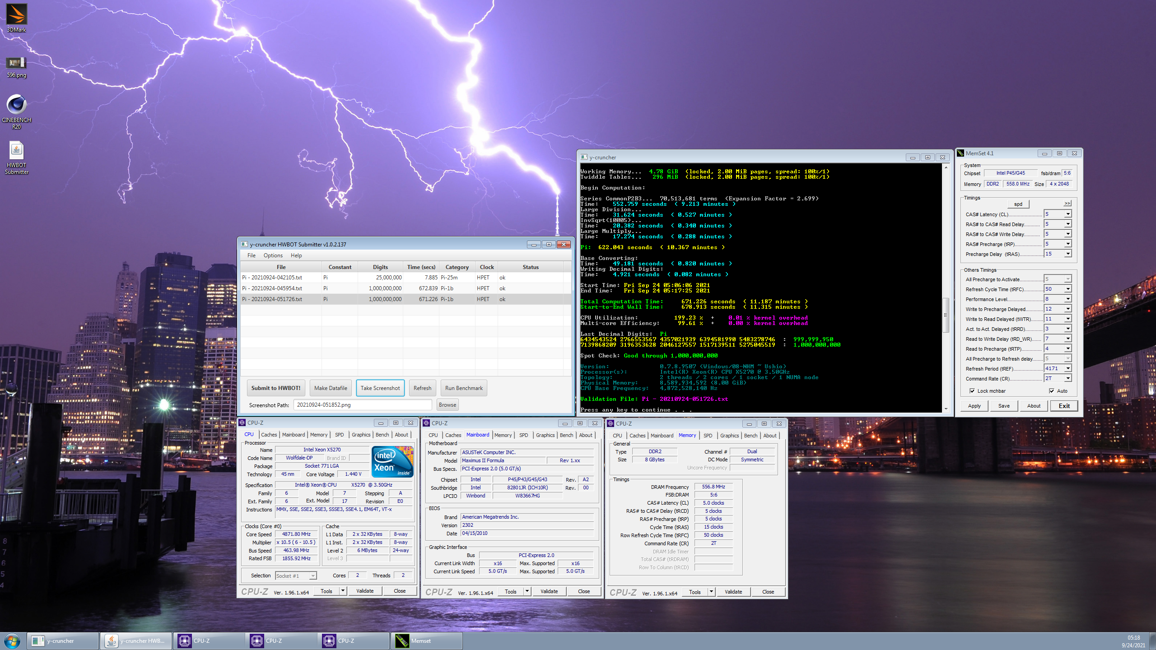1156x650 pixels.
Task: Click the Submit to HWBOT! button
Action: coord(276,388)
